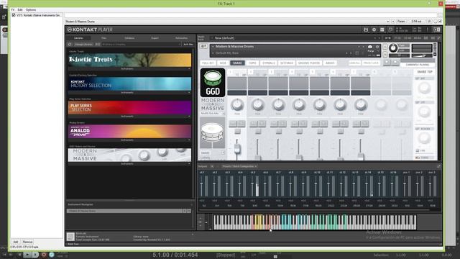Click the play button in REAPER transport
Image resolution: width=460 pixels, height=259 pixels.
27,255
